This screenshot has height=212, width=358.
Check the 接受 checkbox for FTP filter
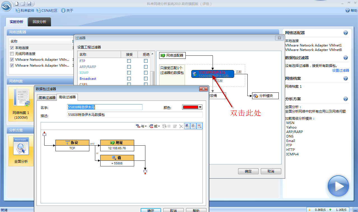[129, 61]
